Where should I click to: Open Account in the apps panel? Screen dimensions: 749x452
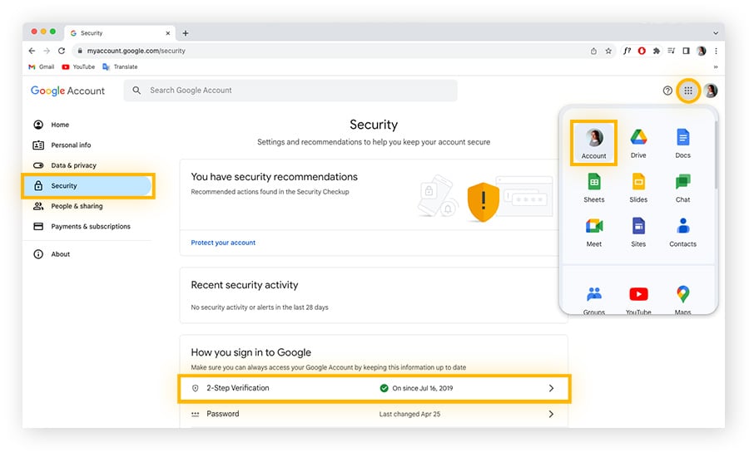coord(593,143)
